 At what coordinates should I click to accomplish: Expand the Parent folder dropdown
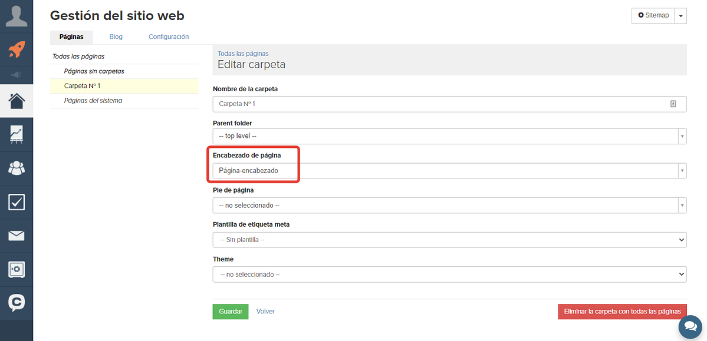(x=449, y=135)
